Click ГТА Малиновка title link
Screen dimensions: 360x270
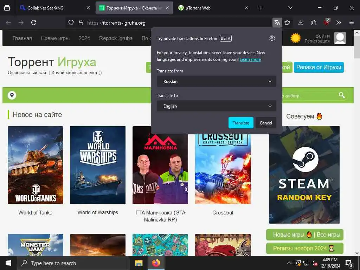tap(160, 216)
